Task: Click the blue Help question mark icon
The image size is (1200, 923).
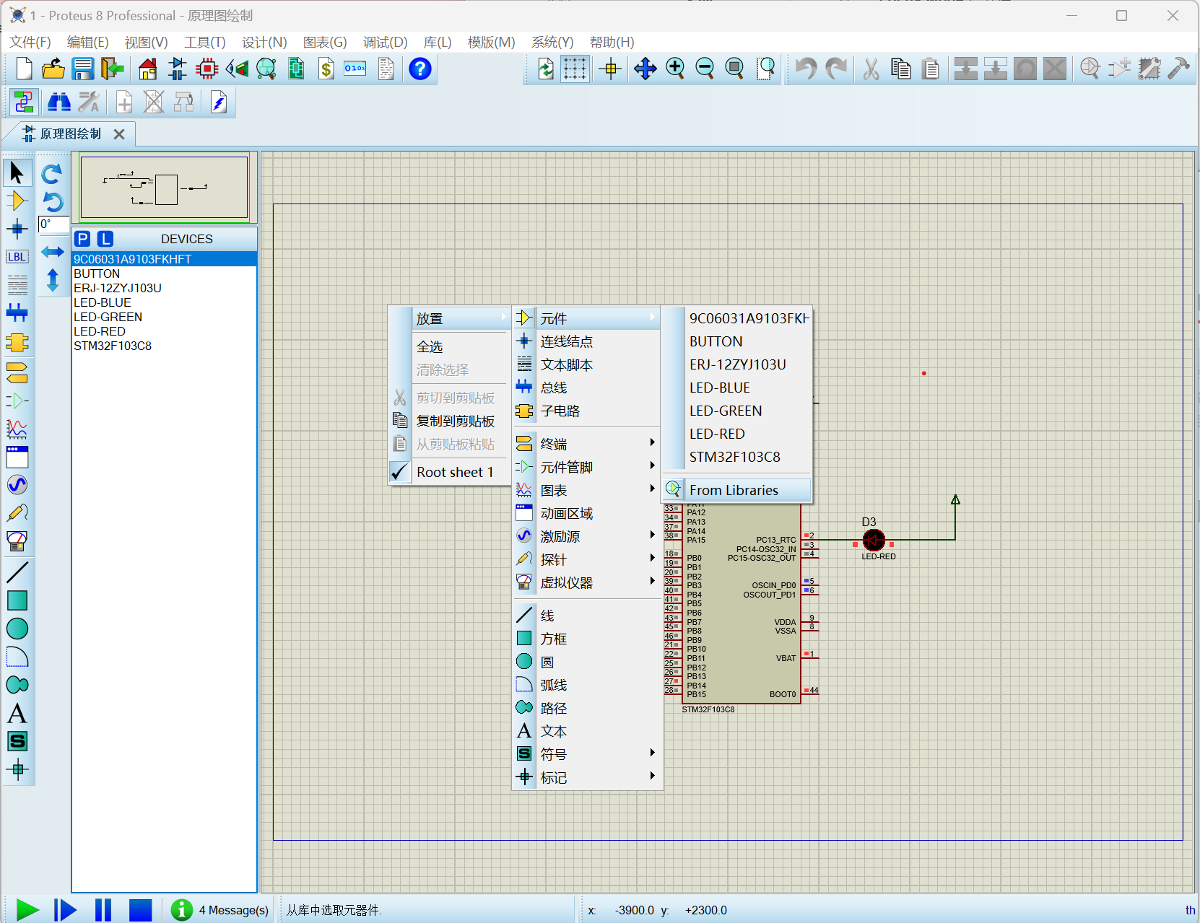Action: (x=419, y=69)
